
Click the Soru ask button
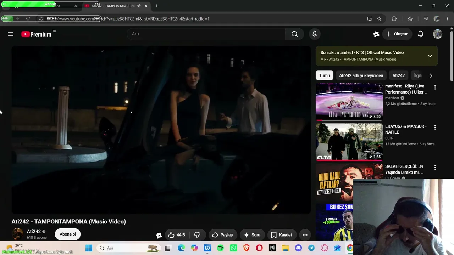252,235
